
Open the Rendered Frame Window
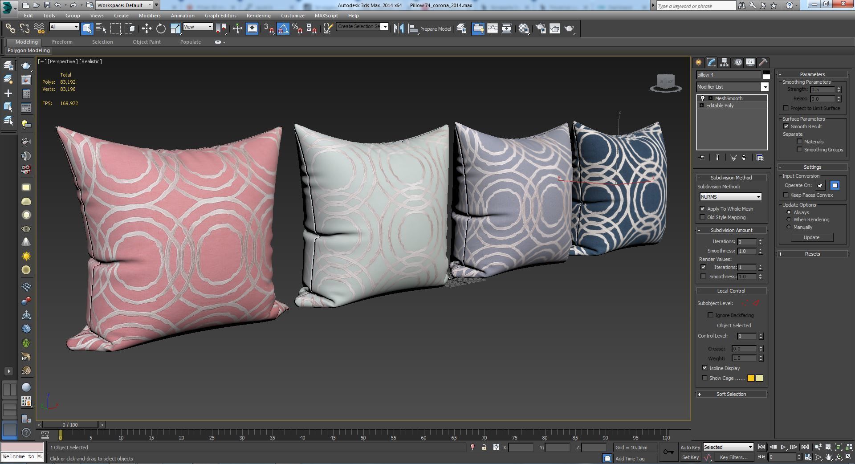[x=555, y=28]
